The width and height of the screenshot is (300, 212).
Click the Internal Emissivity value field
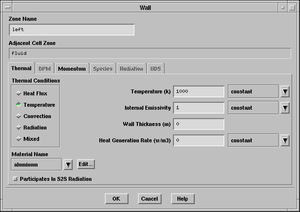point(199,108)
